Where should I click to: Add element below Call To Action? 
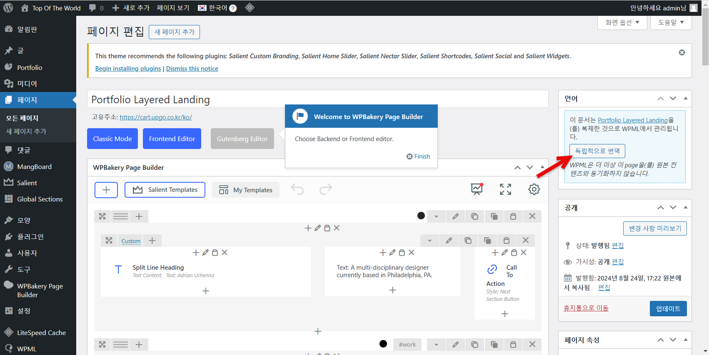click(x=505, y=314)
